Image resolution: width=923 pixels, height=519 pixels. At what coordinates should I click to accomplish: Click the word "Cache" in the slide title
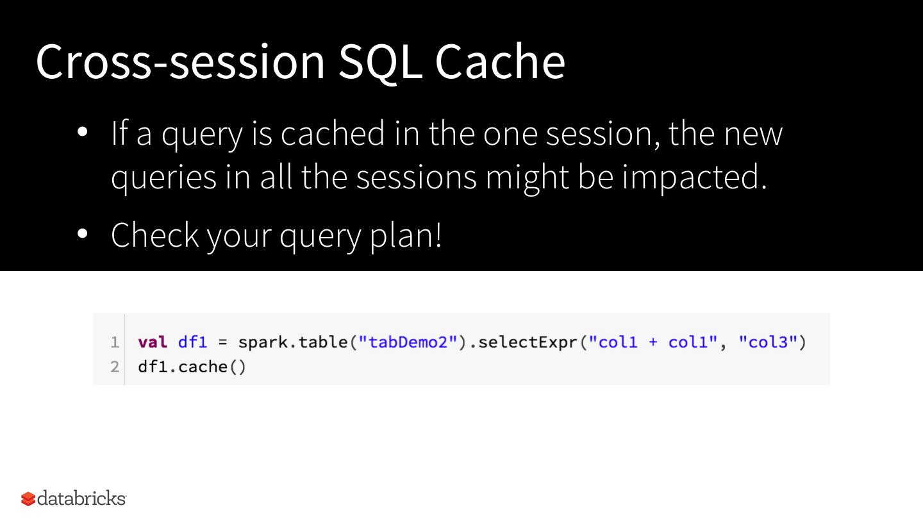point(500,62)
